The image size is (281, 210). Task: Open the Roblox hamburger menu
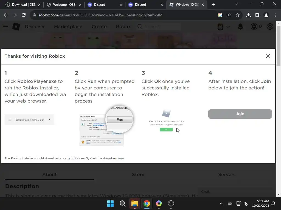pos(5,27)
